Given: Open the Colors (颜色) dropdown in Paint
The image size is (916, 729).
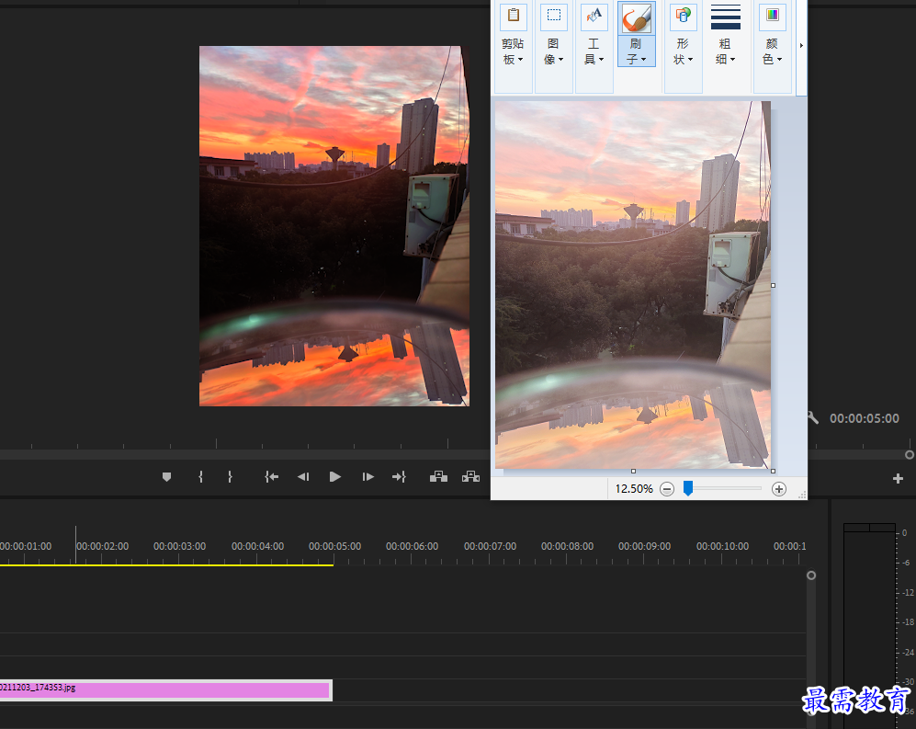Looking at the screenshot, I should 772,51.
